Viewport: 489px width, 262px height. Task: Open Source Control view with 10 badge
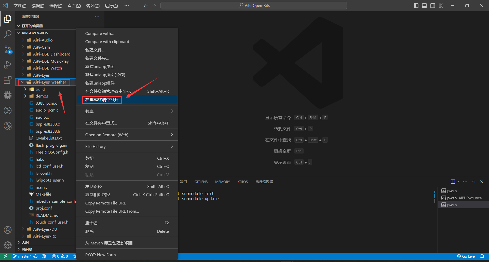8,49
